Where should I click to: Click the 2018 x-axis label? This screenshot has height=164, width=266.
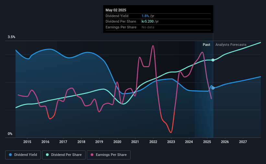point(81,142)
